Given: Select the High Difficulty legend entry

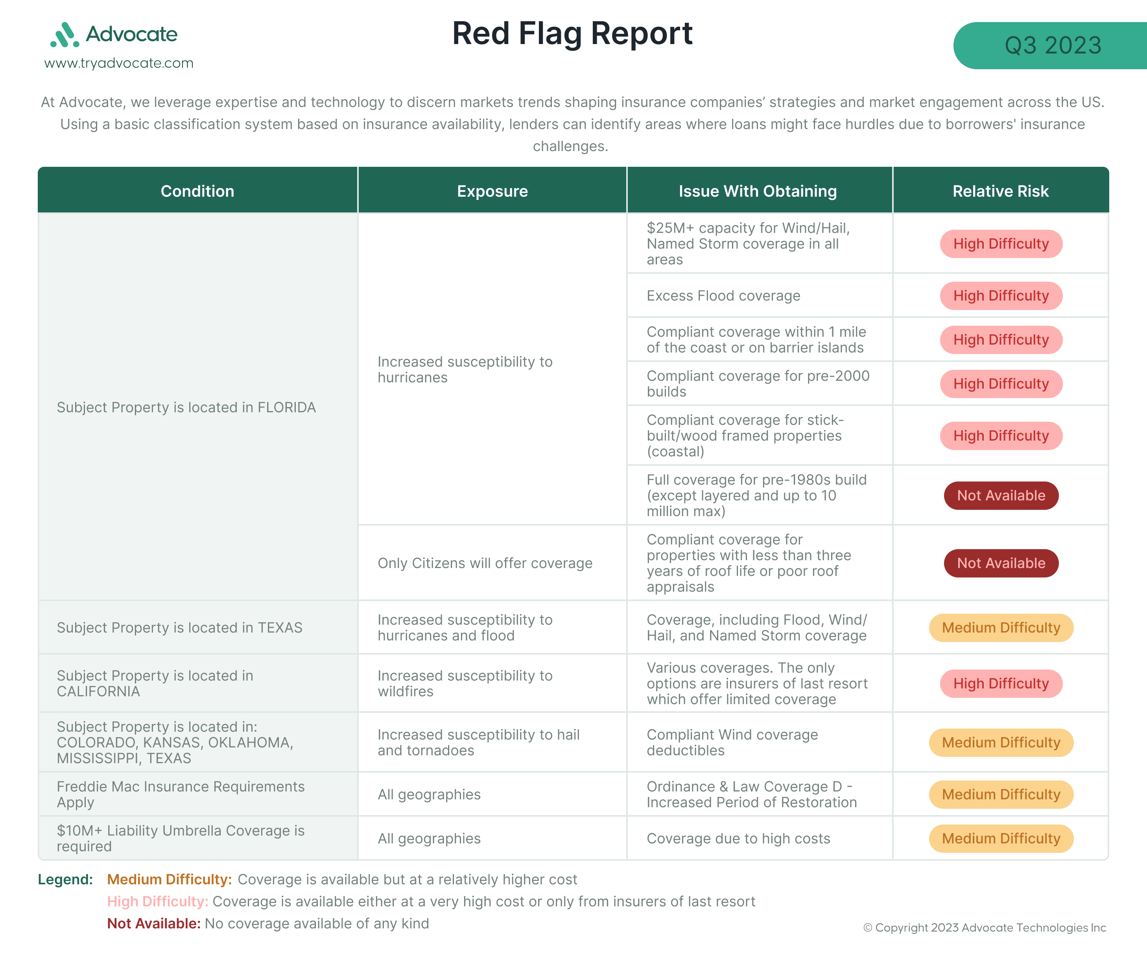Looking at the screenshot, I should coord(431,901).
